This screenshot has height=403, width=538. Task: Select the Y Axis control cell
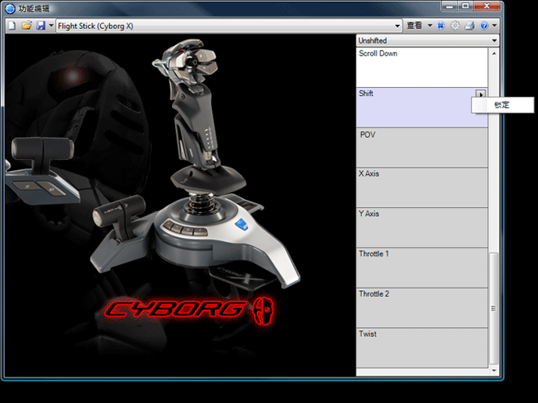pos(422,227)
